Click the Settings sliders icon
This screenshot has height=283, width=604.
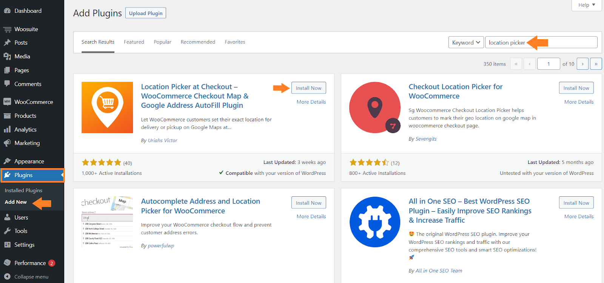(7, 245)
